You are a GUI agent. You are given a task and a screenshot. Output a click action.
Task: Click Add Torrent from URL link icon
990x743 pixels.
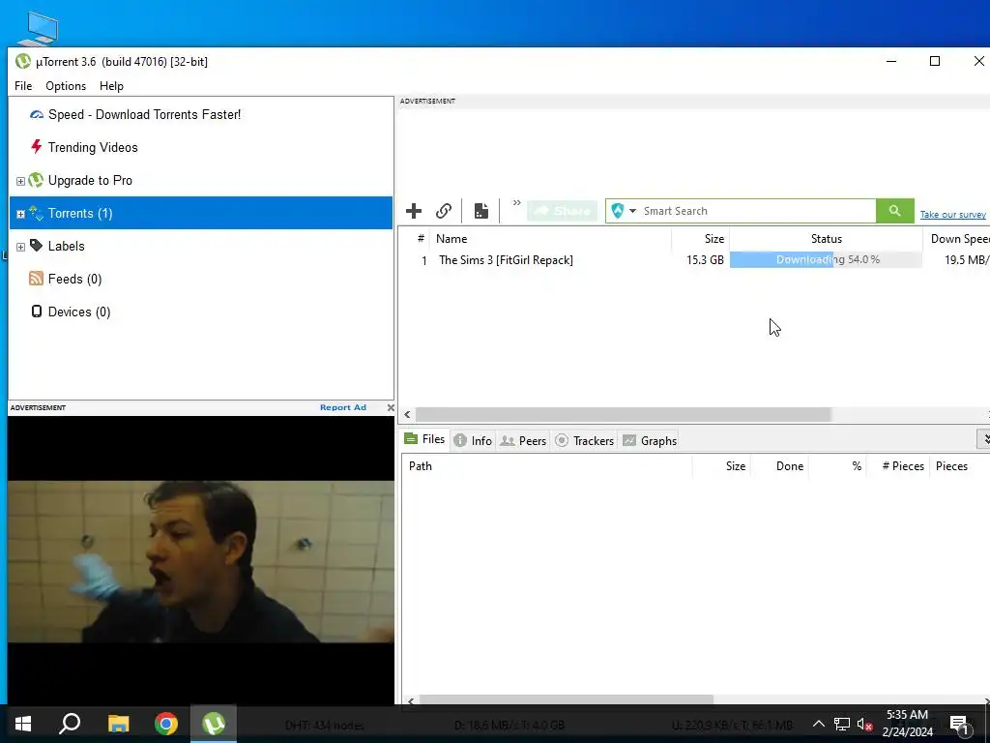coord(444,211)
